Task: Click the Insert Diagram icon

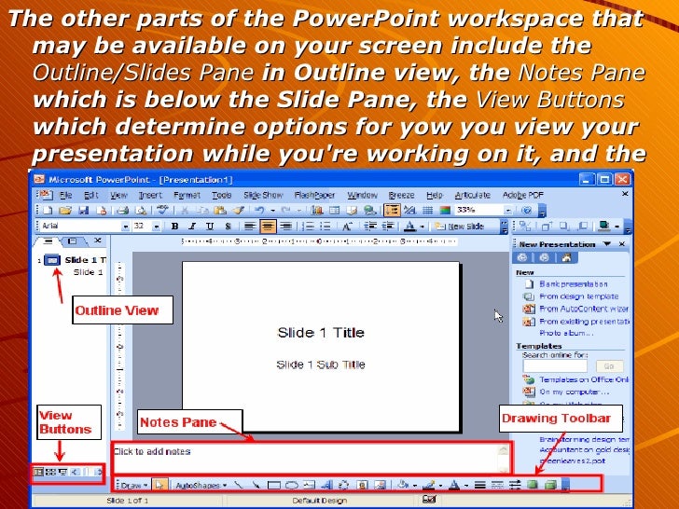Action: point(343,485)
